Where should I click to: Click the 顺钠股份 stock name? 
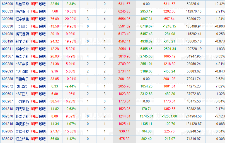pos(22,11)
